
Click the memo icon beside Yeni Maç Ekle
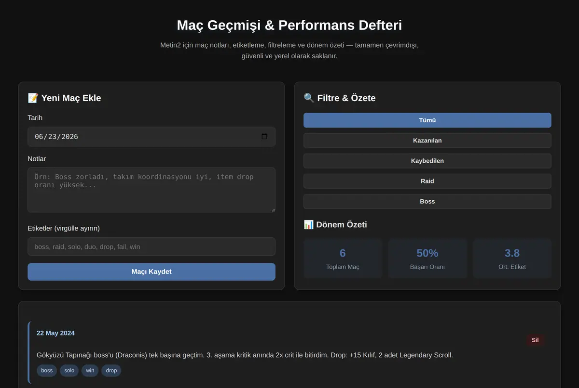[33, 98]
